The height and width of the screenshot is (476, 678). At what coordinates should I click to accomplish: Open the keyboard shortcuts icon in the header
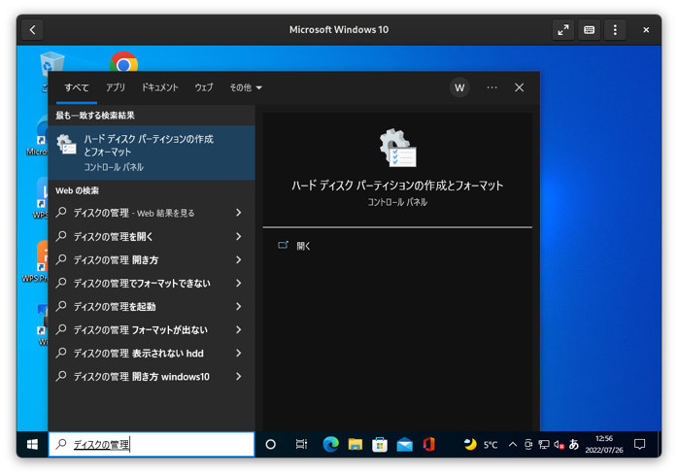coord(589,30)
